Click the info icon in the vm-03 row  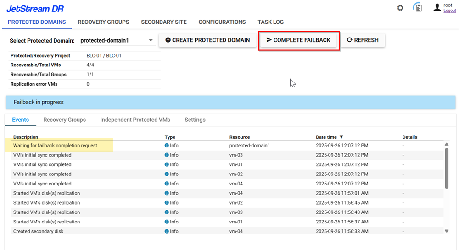pyautogui.click(x=167, y=155)
